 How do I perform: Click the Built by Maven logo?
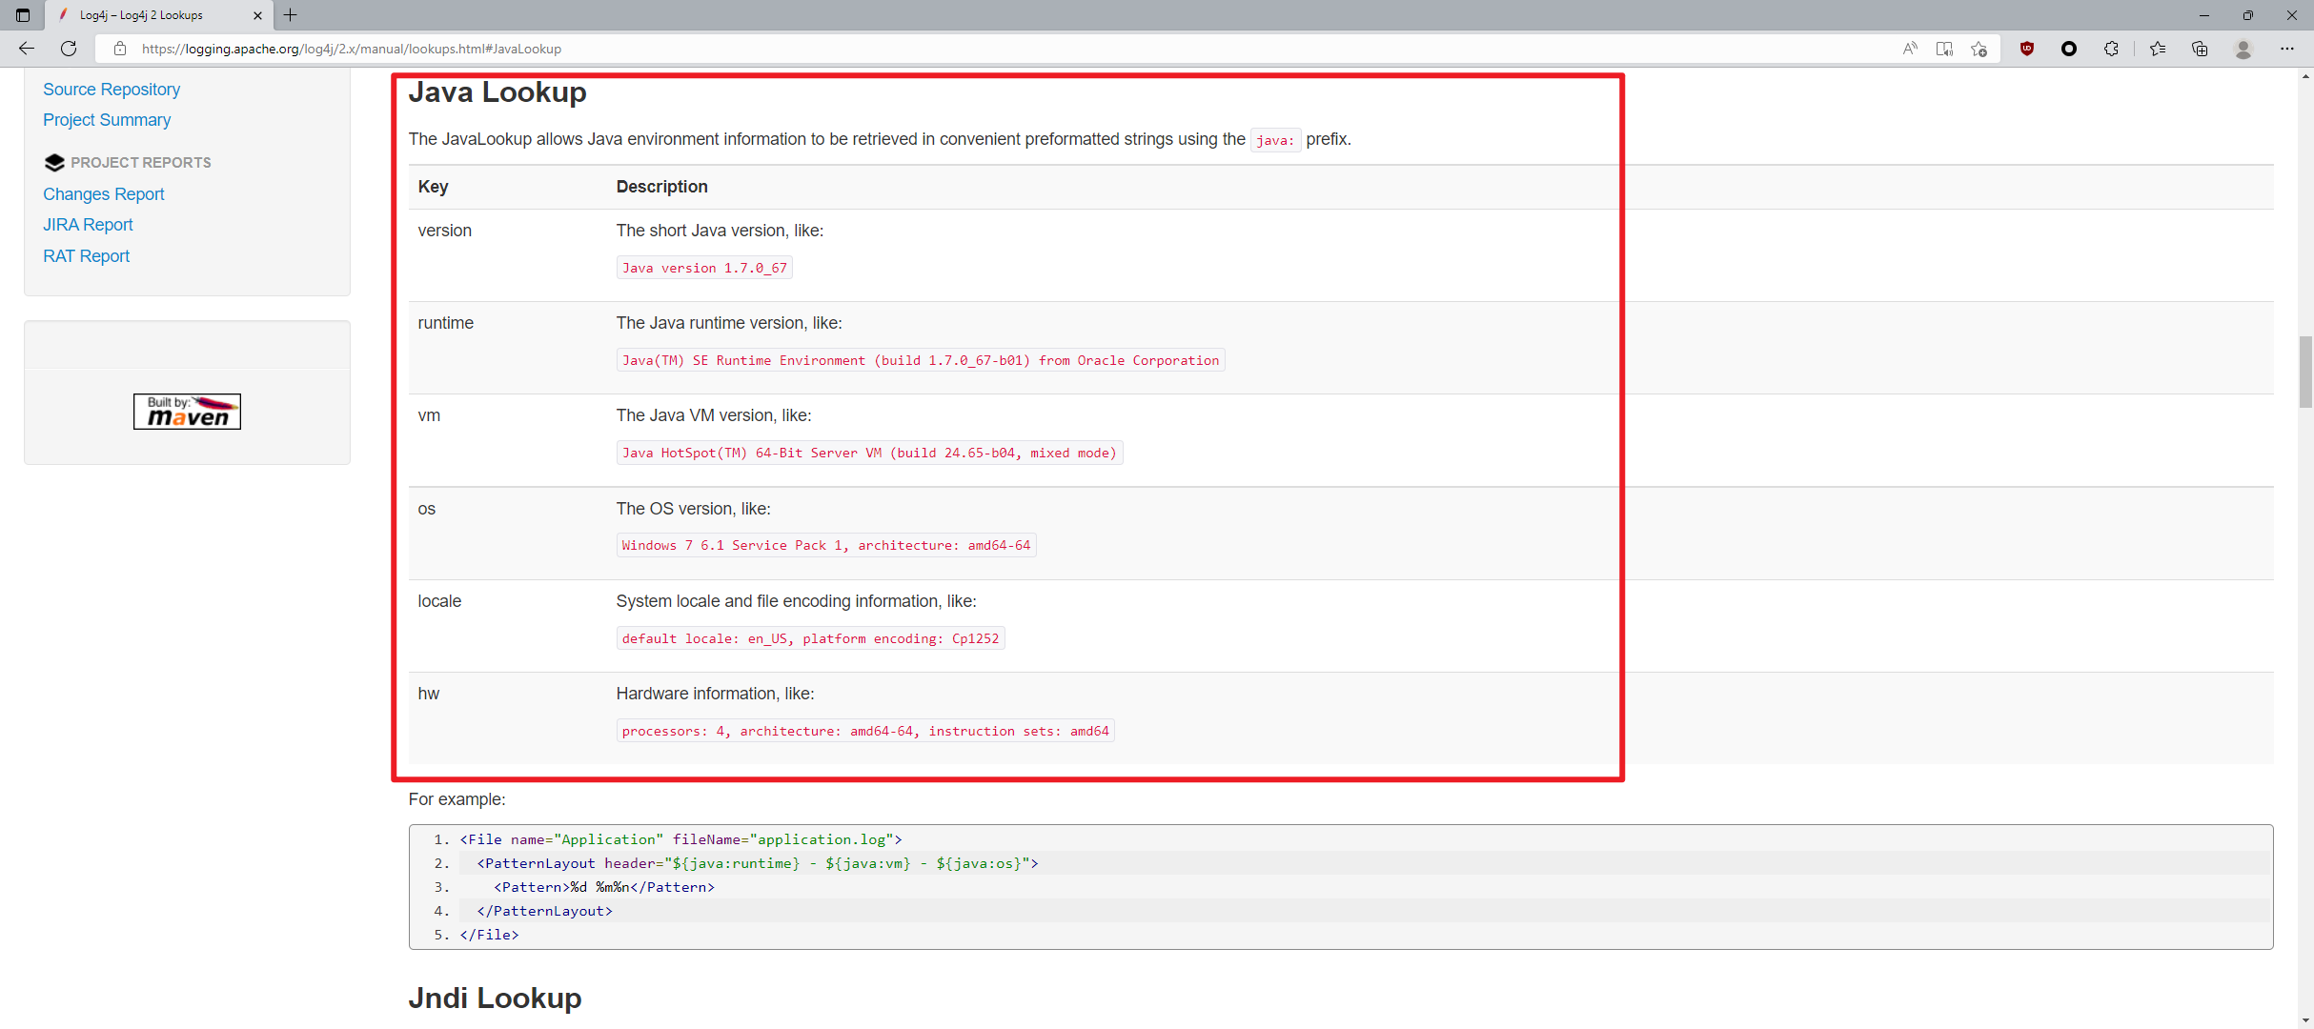(x=187, y=412)
